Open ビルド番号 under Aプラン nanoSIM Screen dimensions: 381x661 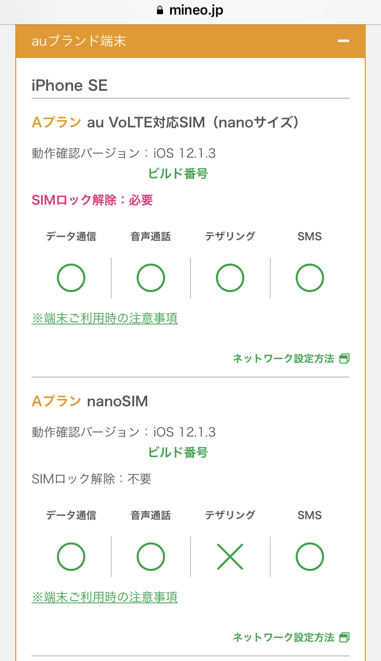tap(178, 452)
